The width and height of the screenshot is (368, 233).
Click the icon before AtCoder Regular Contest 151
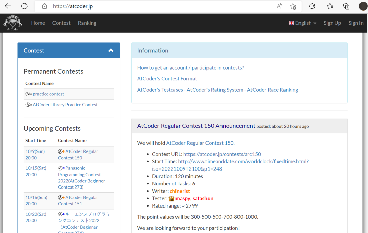[x=61, y=197]
